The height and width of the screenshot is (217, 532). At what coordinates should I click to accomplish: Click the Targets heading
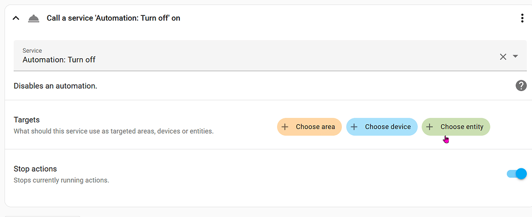(x=26, y=120)
